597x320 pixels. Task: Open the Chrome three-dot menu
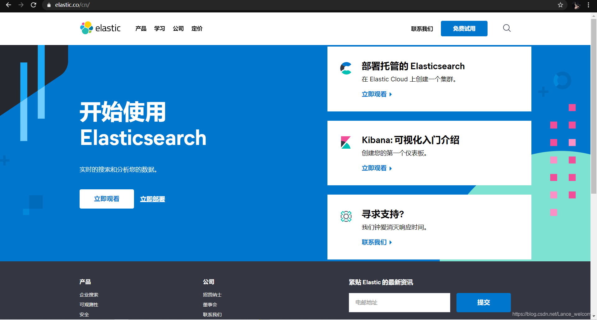click(588, 5)
